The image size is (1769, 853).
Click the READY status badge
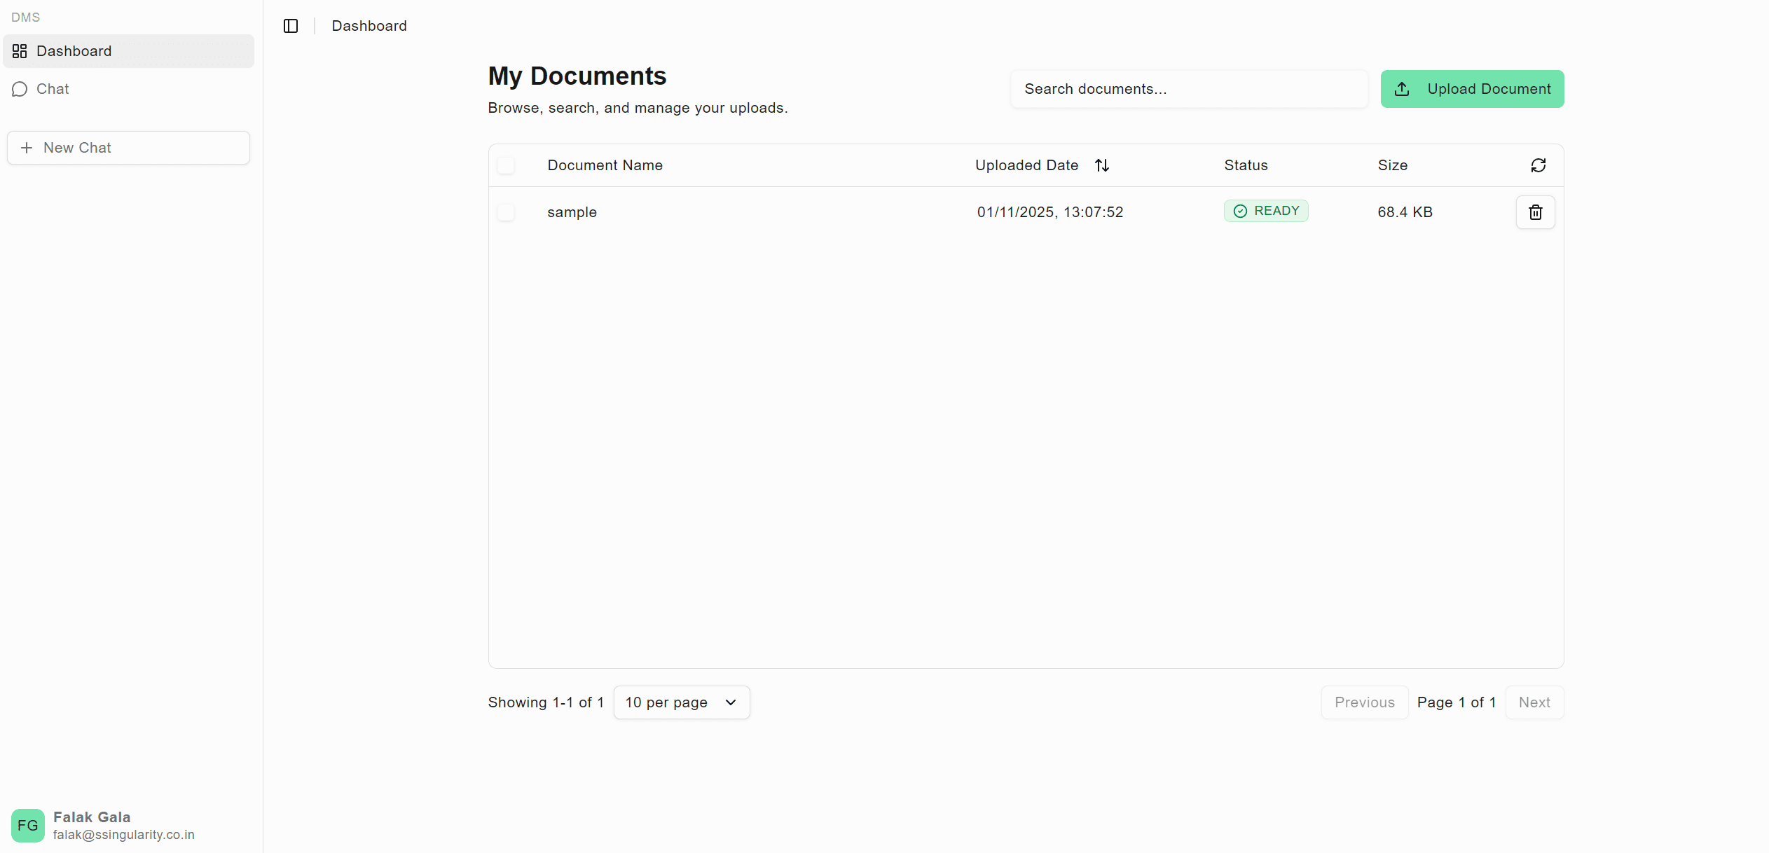pos(1265,211)
